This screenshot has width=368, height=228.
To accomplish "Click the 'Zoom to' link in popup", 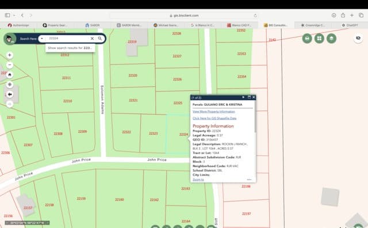I will coord(198,180).
